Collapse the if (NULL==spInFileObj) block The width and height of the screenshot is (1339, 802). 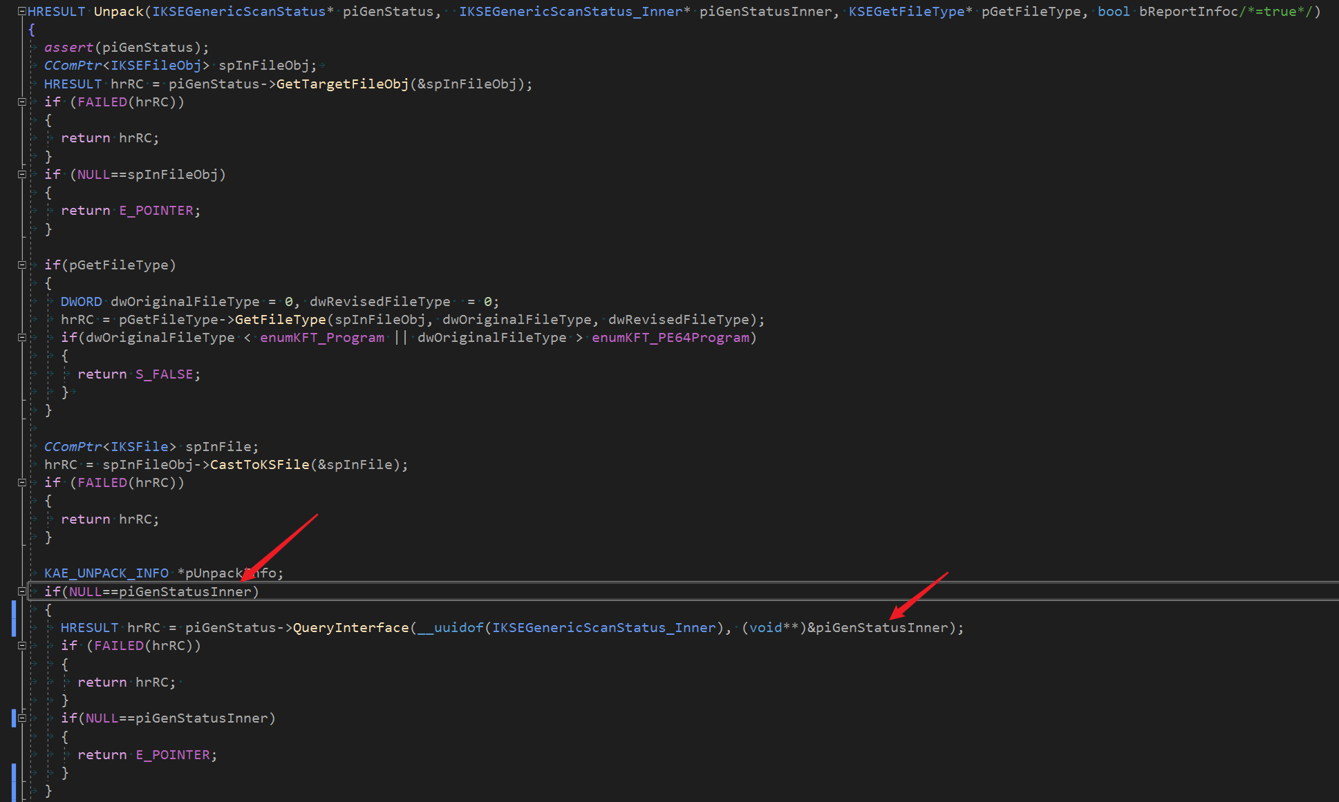(x=22, y=175)
